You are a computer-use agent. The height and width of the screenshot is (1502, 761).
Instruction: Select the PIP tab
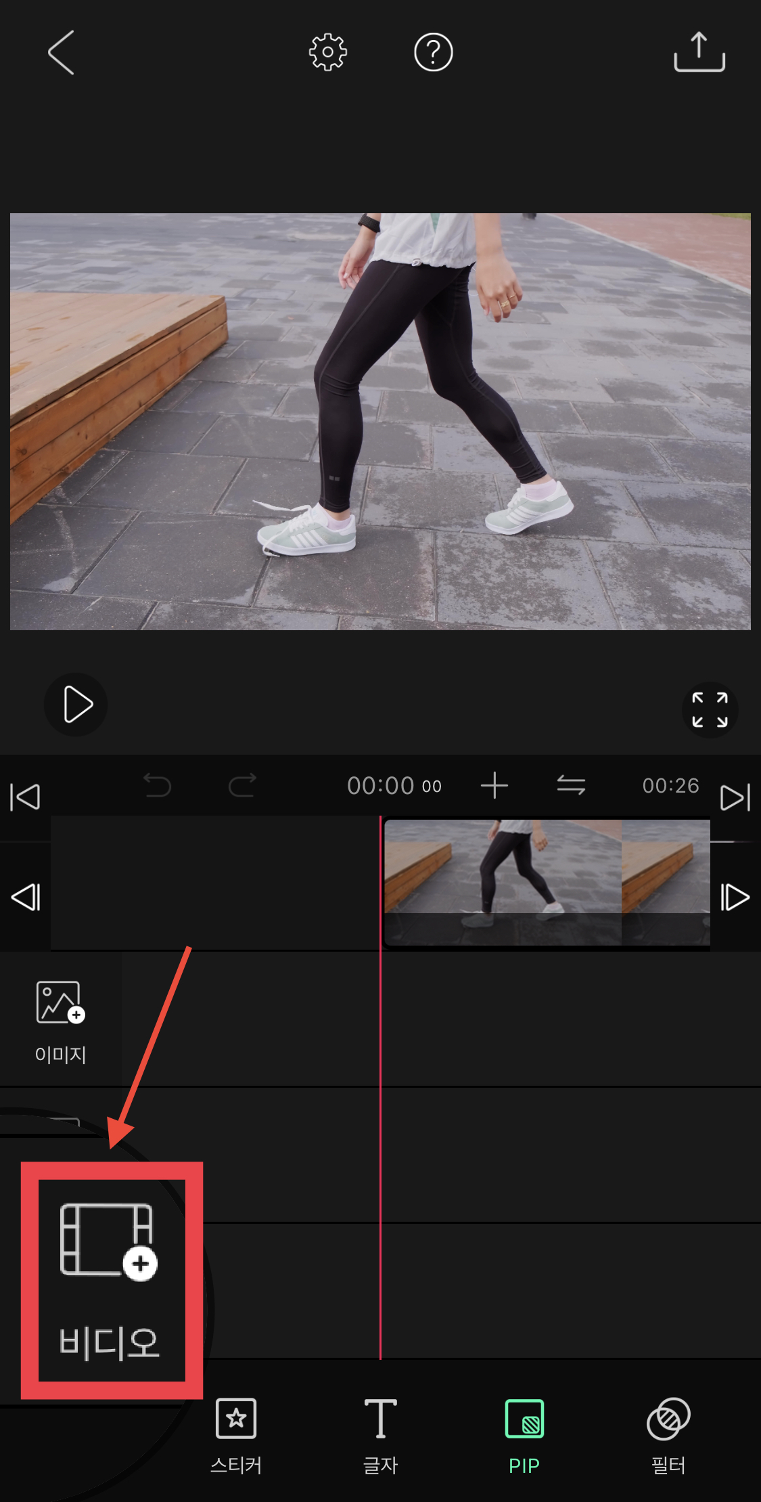click(524, 1436)
